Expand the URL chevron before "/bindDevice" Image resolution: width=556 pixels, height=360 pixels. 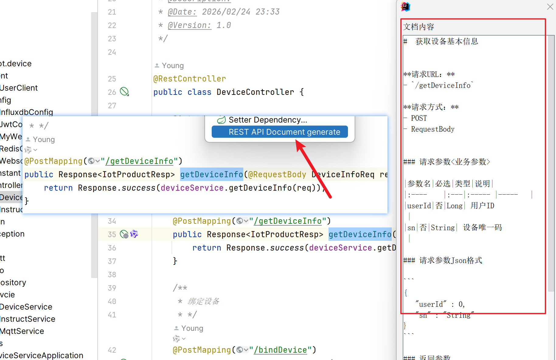(x=246, y=350)
